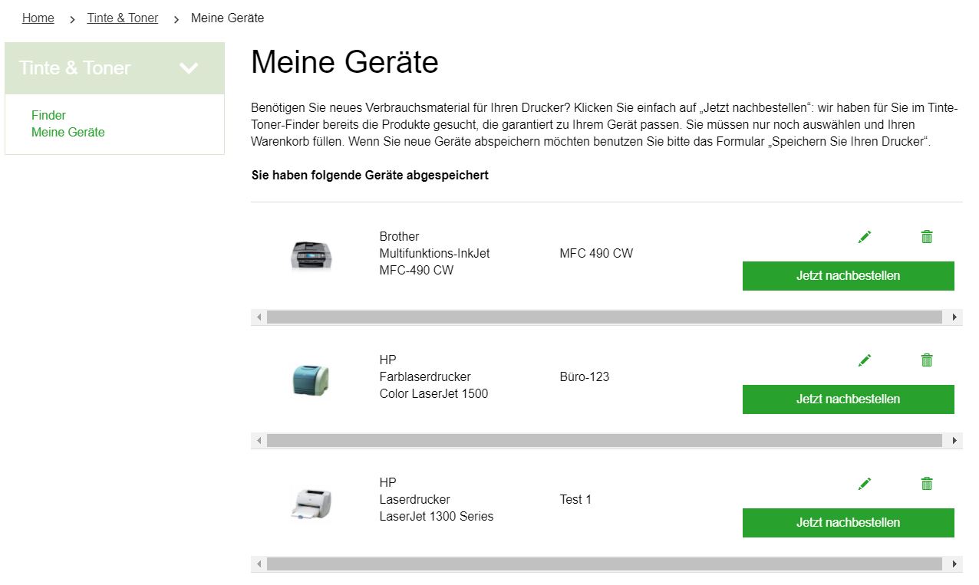979x585 pixels.
Task: Edit the Büro-123 HP Color LaserJet device
Action: [865, 360]
